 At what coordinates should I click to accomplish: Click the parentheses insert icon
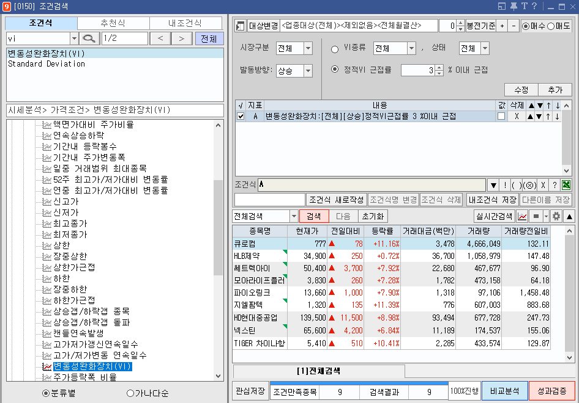(x=516, y=185)
